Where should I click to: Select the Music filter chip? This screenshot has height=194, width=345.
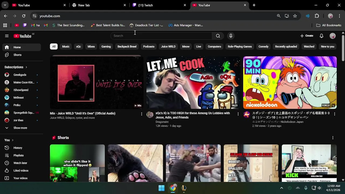coord(66,47)
